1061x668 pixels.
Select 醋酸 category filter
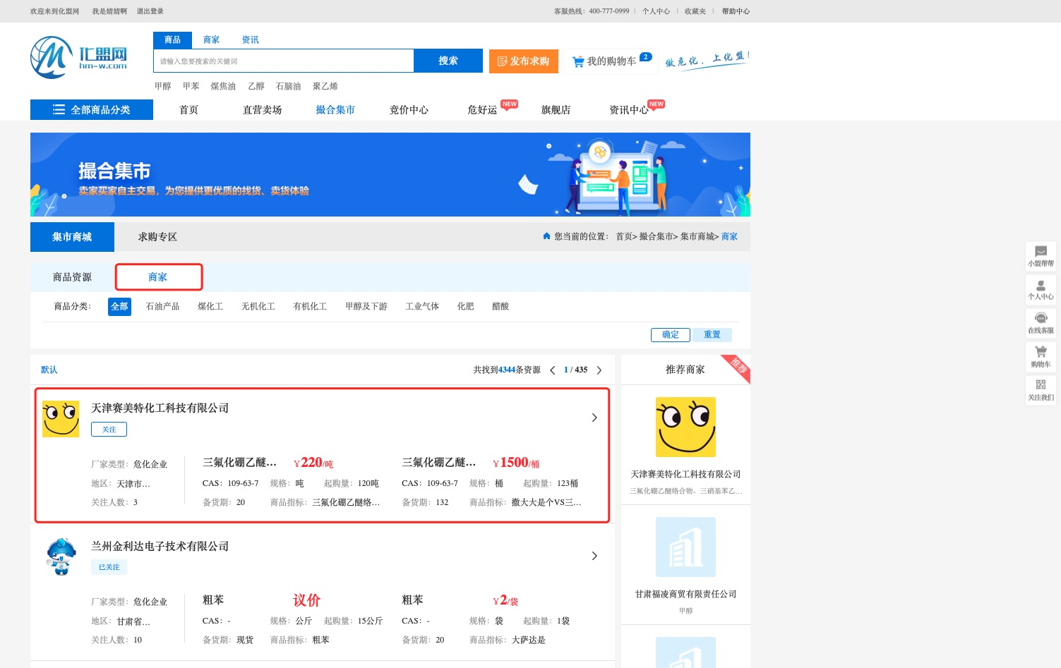click(500, 307)
